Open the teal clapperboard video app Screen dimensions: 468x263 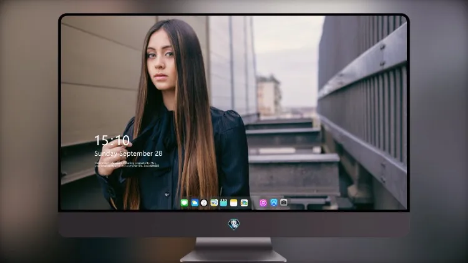(x=223, y=203)
